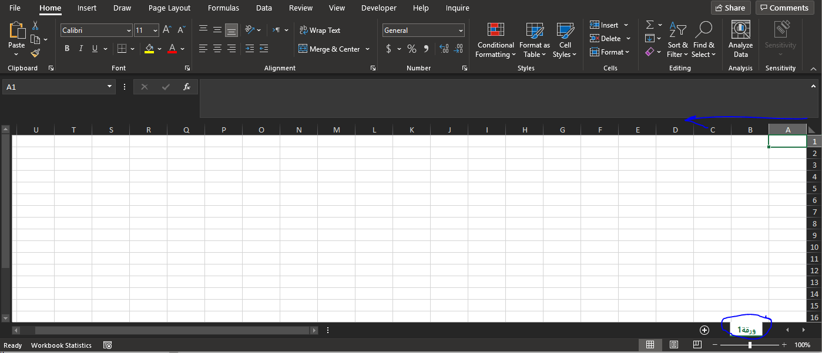Decrease decimal places
Viewport: 822px width, 353px height.
[x=458, y=49]
